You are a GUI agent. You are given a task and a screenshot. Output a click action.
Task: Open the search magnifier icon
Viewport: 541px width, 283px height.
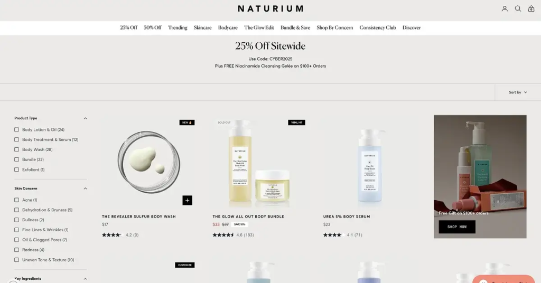tap(518, 8)
